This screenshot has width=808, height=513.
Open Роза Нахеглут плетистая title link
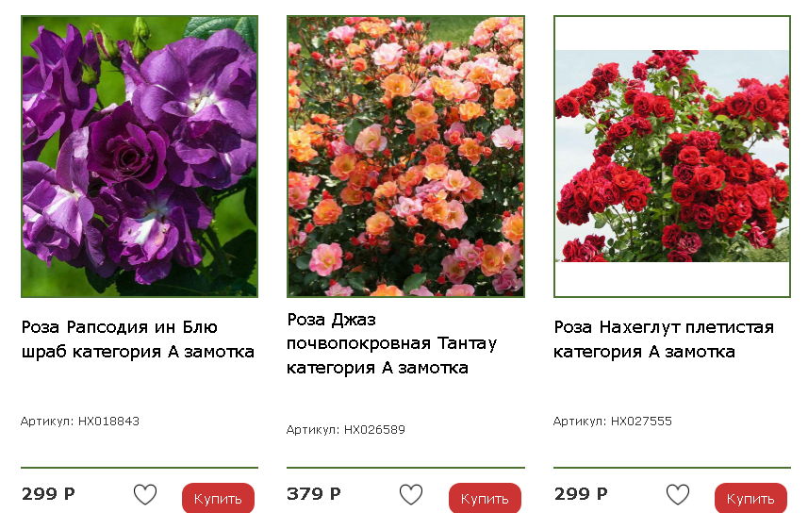[664, 339]
